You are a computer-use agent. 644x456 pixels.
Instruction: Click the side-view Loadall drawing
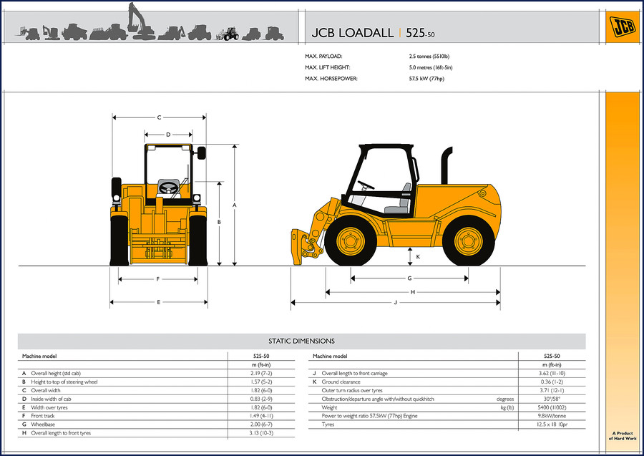[x=396, y=205]
